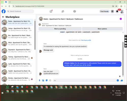Click the chat scrollbar down arrow
The height and width of the screenshot is (101, 127).
coord(123,77)
